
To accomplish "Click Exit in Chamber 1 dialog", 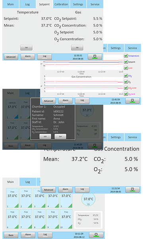I will coord(60,136).
